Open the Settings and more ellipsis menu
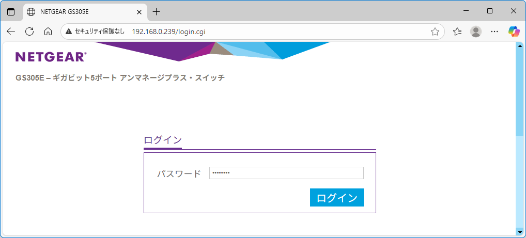 pyautogui.click(x=494, y=31)
